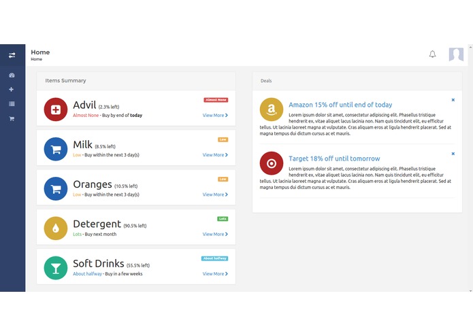The width and height of the screenshot is (473, 336).
Task: Click the Amazon logo icon in Deals
Action: click(271, 110)
